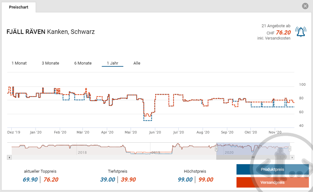Screen dimensions: 313x192
Task: Click the navigator scroll right arrow
Action: point(292,157)
